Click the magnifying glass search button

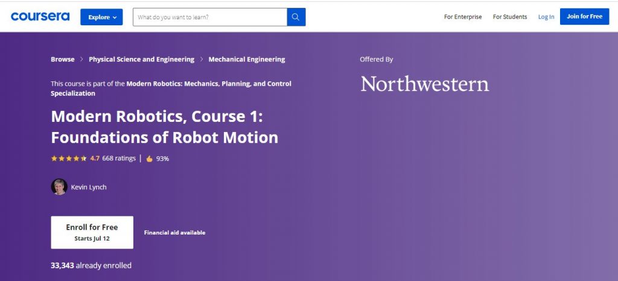pyautogui.click(x=296, y=17)
